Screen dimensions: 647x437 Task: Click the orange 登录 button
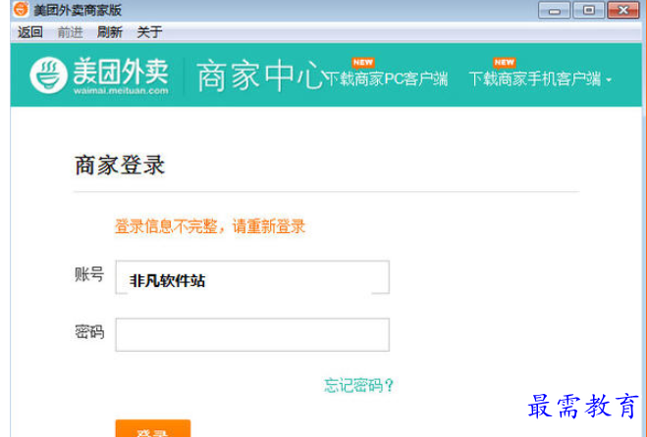point(153,428)
